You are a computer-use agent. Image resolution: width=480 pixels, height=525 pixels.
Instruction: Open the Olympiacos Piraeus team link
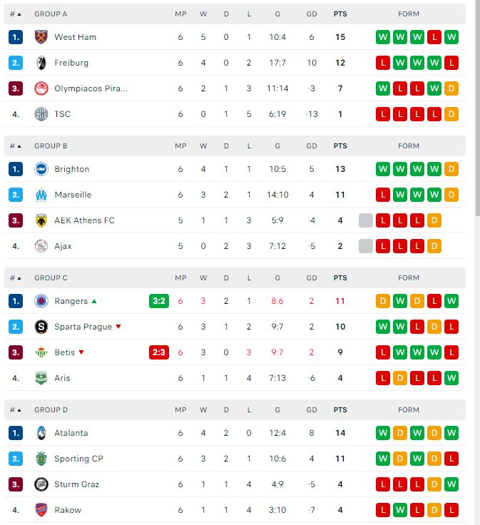tap(91, 88)
